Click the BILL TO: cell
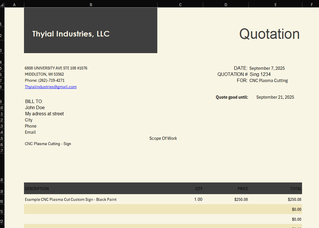This screenshot has width=319, height=228. tap(34, 101)
